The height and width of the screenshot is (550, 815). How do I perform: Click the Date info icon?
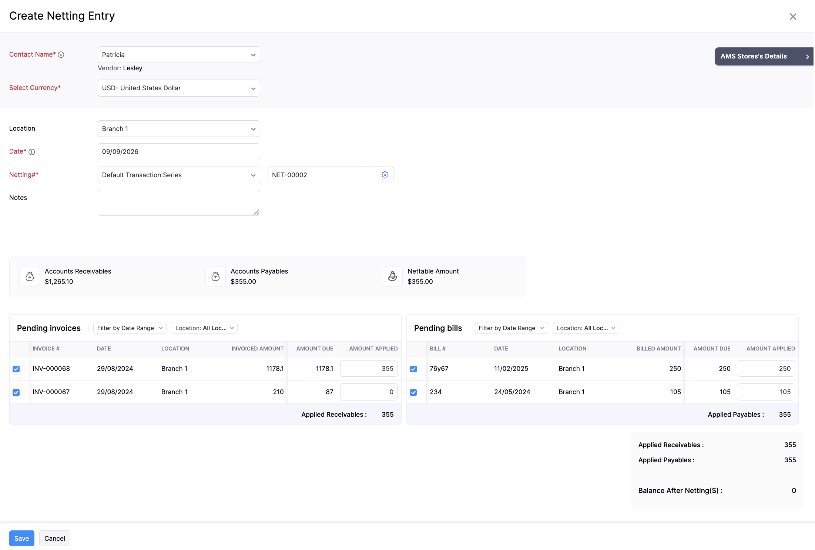pyautogui.click(x=32, y=152)
